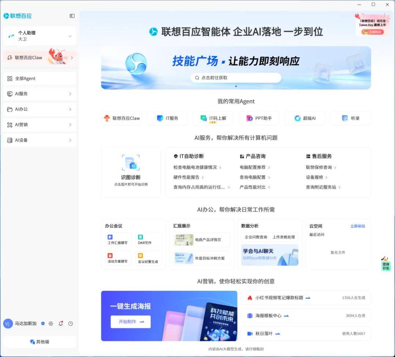The height and width of the screenshot is (357, 395).
Task: Open 会议纪要生成 tool
Action: coord(148,258)
